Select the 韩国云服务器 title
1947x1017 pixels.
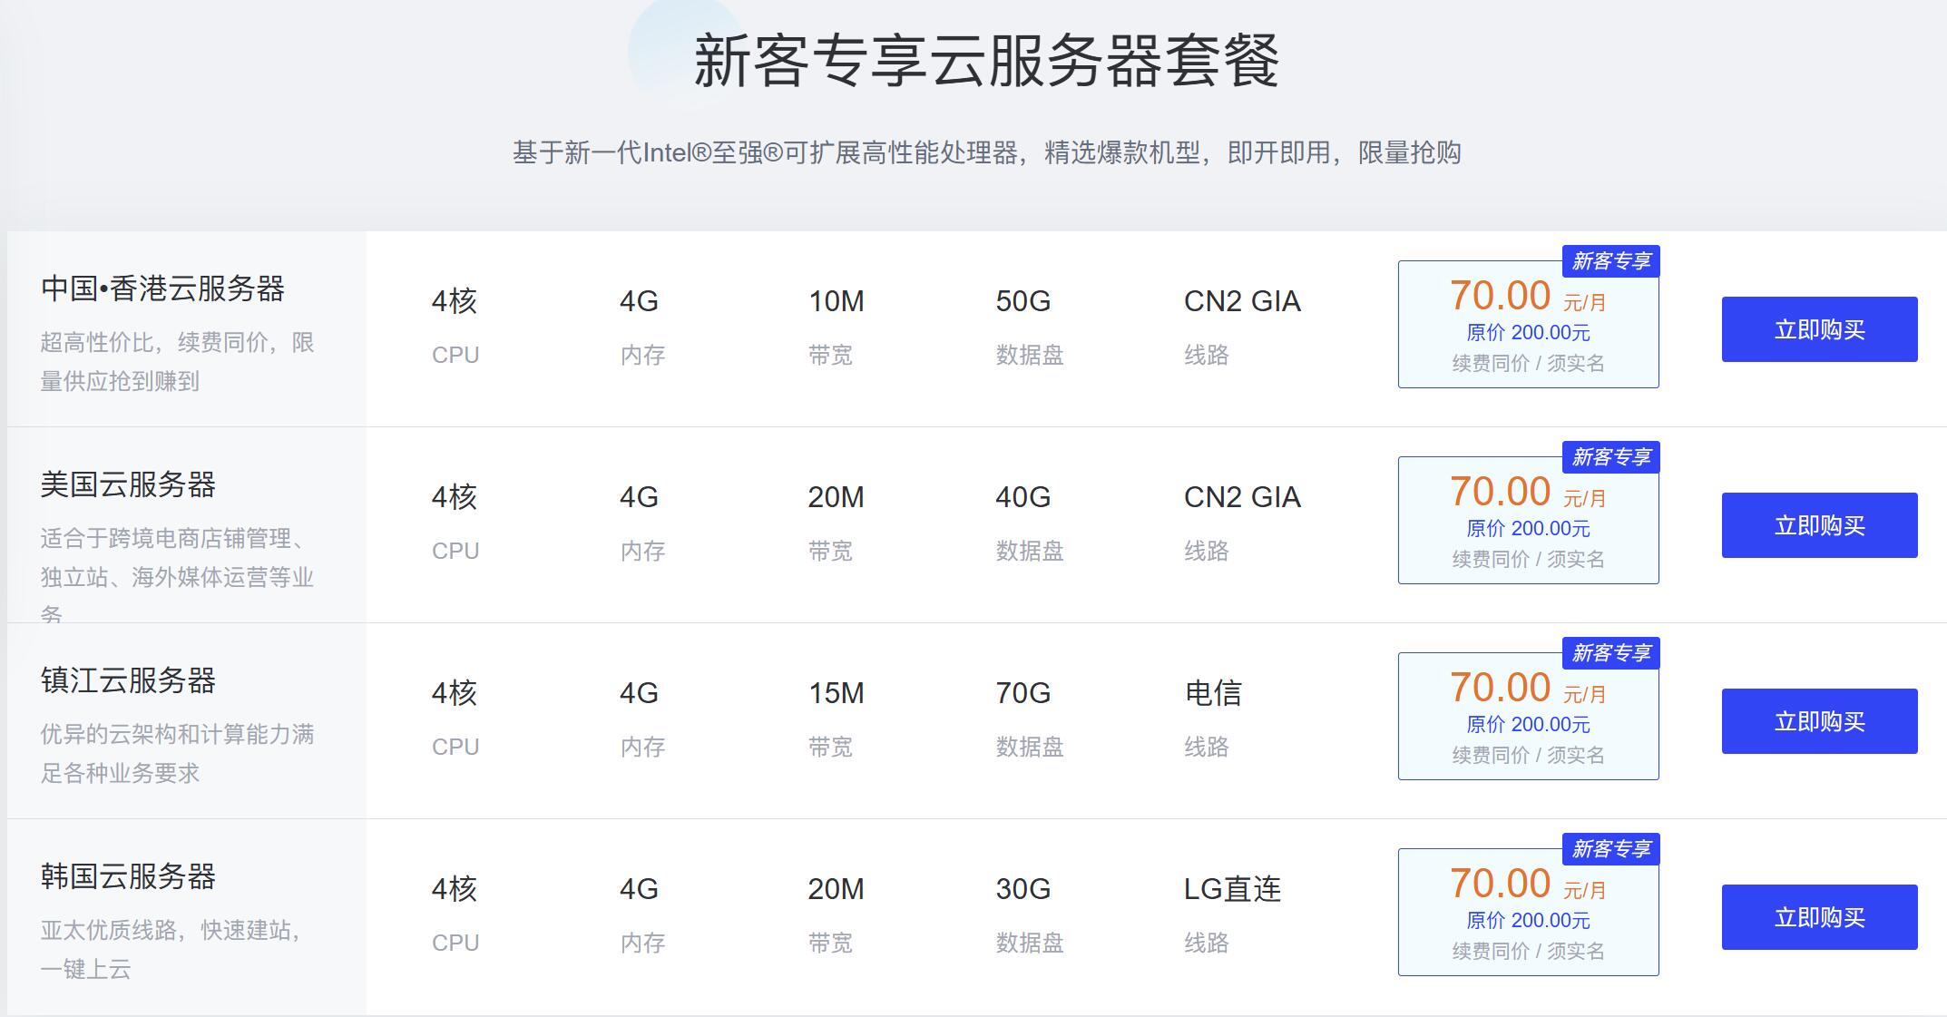coord(128,876)
